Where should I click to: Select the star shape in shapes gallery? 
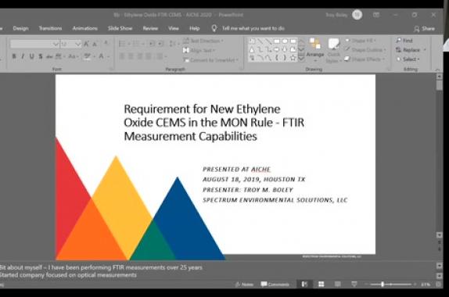tap(293, 58)
